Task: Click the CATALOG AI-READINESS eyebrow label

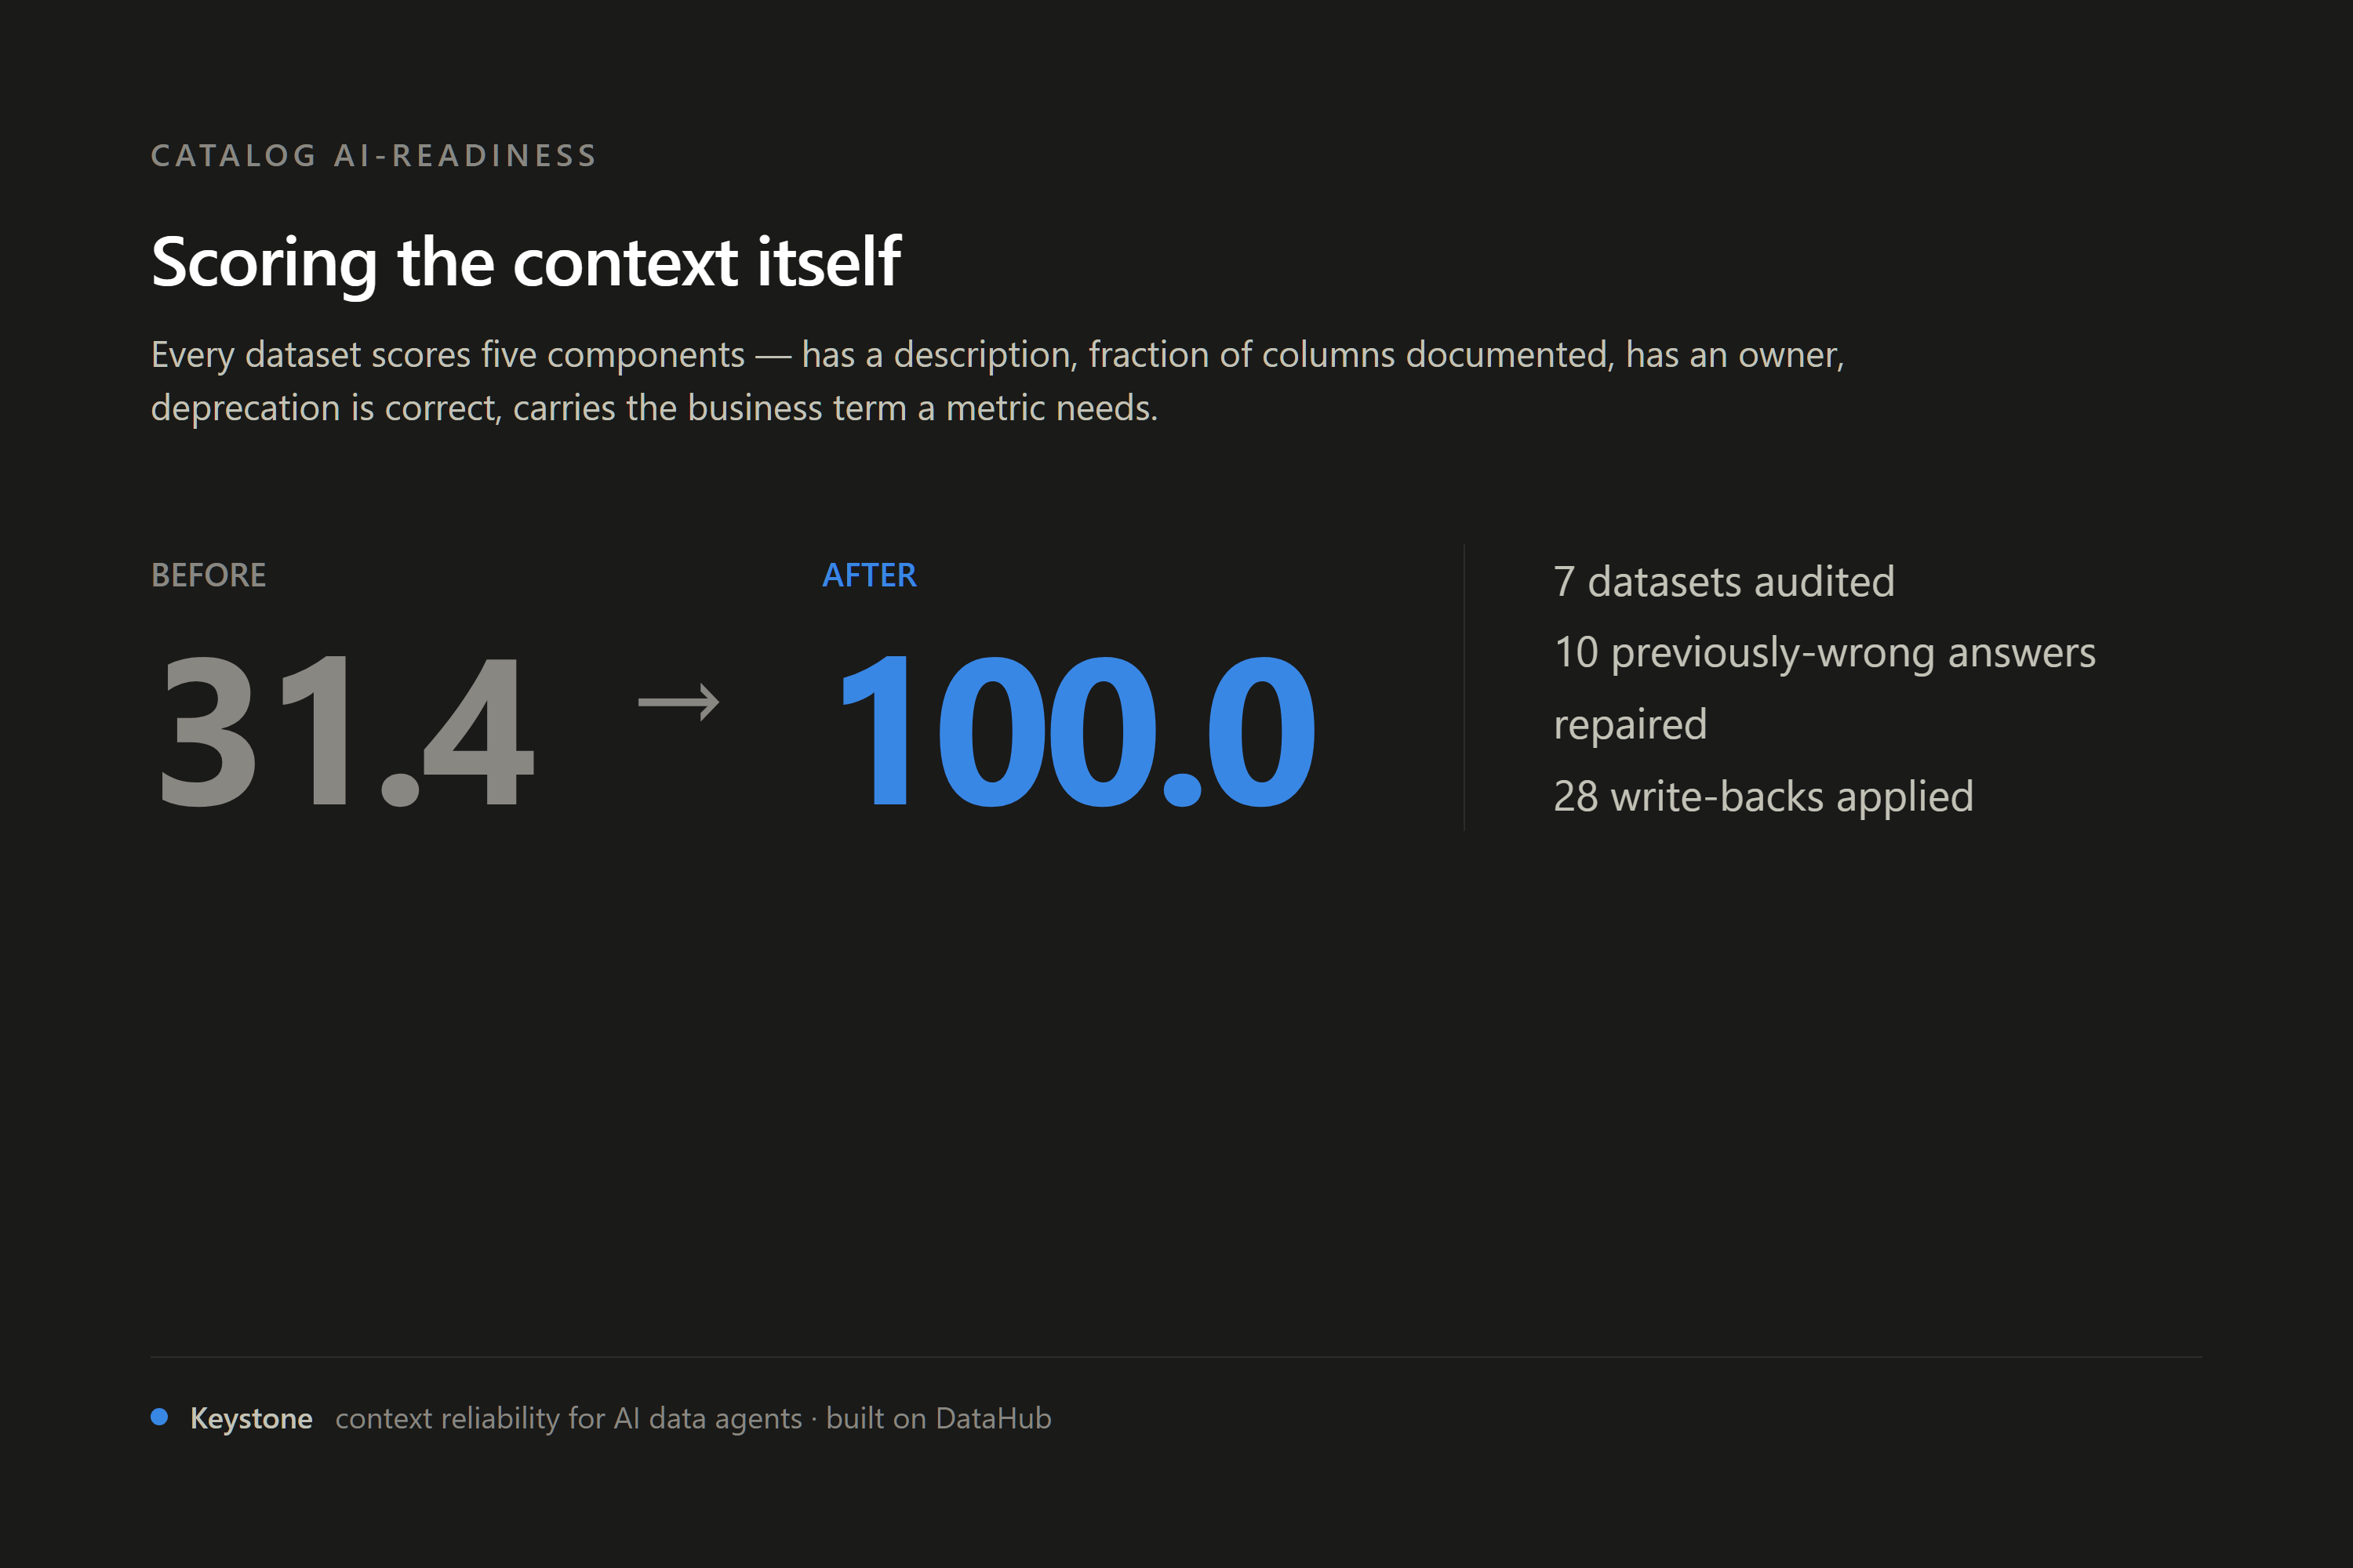Action: pos(374,156)
